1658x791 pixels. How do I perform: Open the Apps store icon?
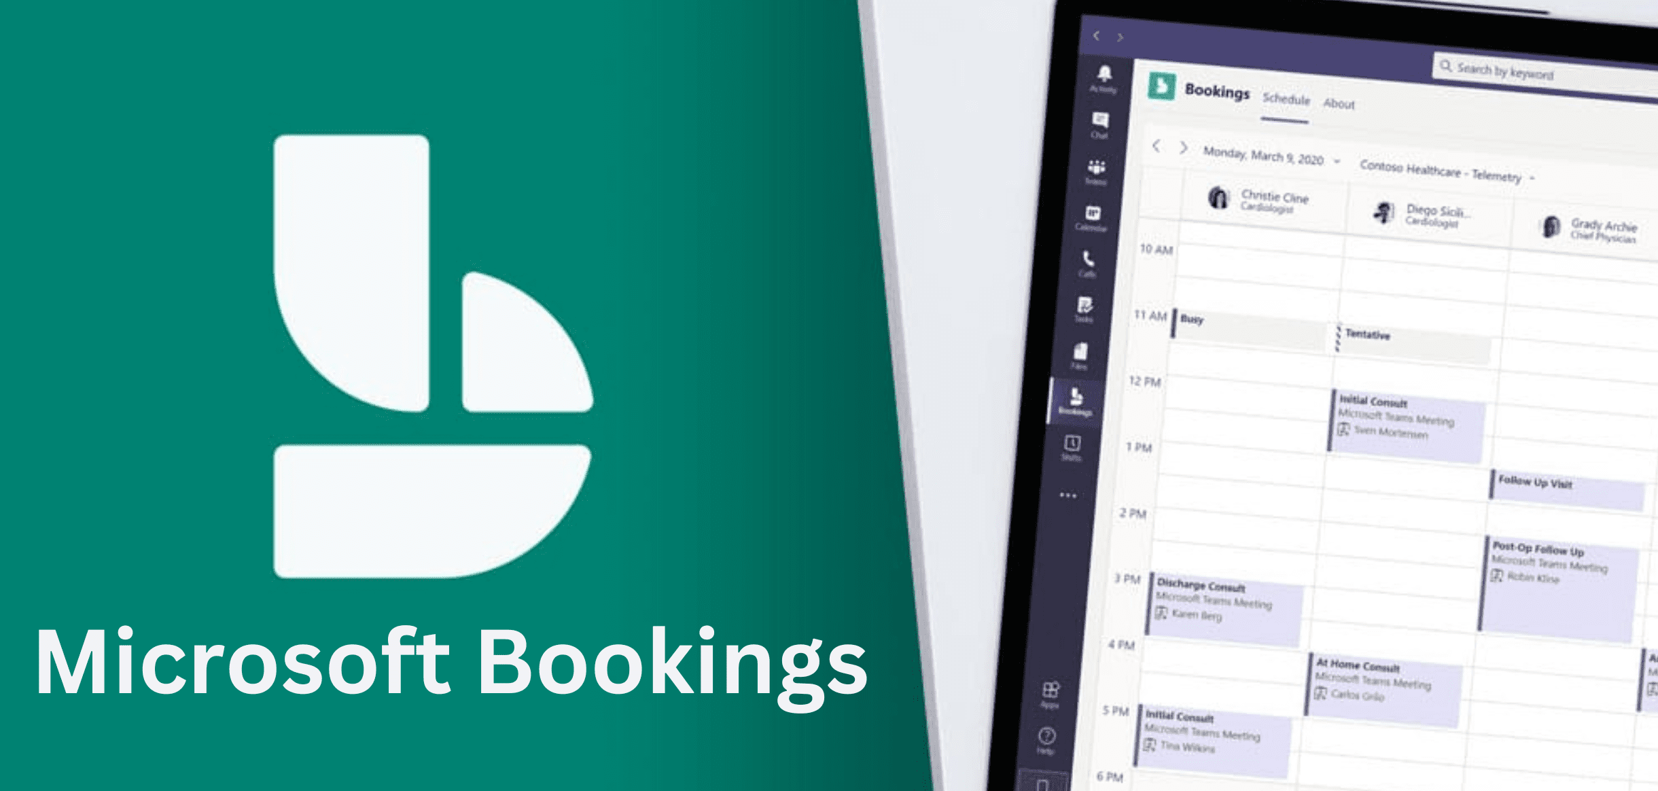1050,695
